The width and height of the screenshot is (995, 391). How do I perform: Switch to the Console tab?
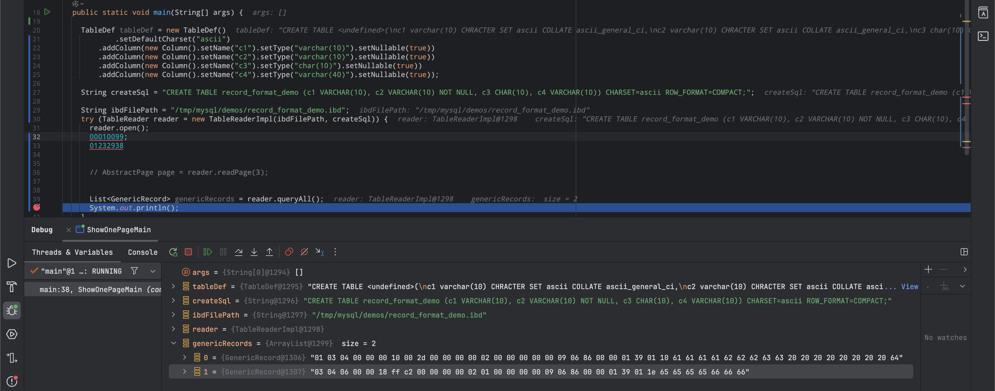[x=142, y=252]
